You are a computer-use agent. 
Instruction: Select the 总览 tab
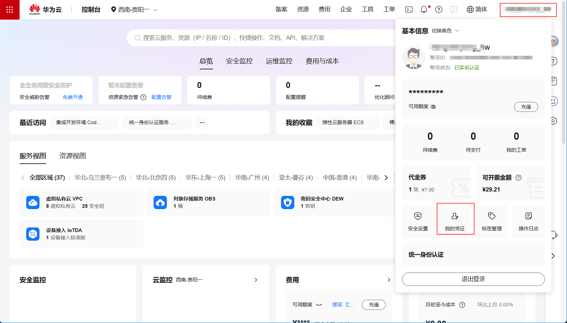(x=206, y=61)
